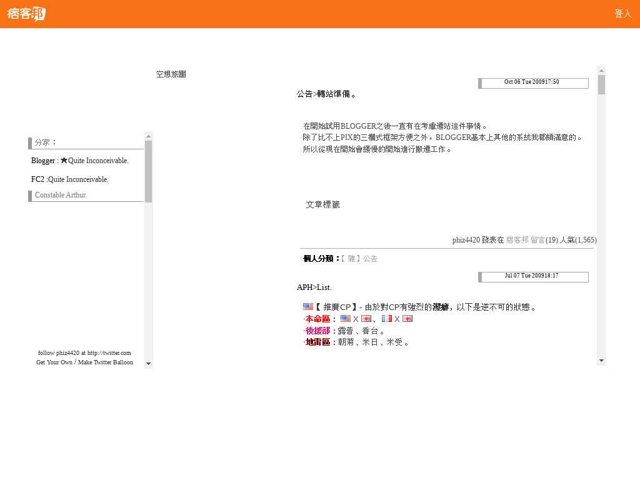Click the 空想旅團 blog title
The width and height of the screenshot is (640, 480).
pos(171,74)
